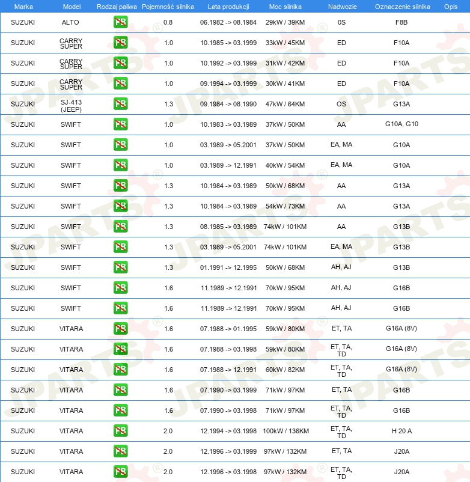Click the date range 12.1994 -> 03.1998
Viewport: 470px width, 482px height.
[x=228, y=431]
